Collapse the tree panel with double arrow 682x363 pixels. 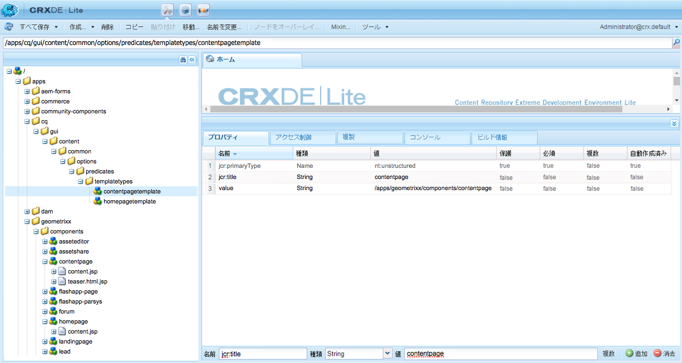pyautogui.click(x=192, y=59)
